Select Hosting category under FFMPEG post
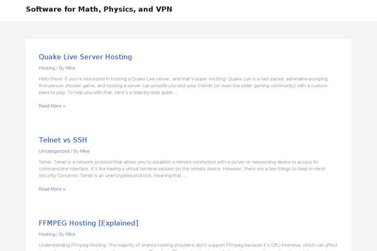The width and height of the screenshot is (377, 251). [x=46, y=234]
